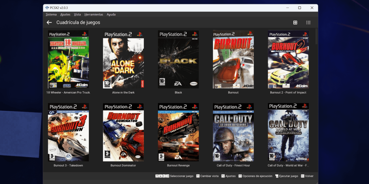Click the back arrow next to Cuadrícula de juegos
Image resolution: width=369 pixels, height=184 pixels.
pos(49,22)
